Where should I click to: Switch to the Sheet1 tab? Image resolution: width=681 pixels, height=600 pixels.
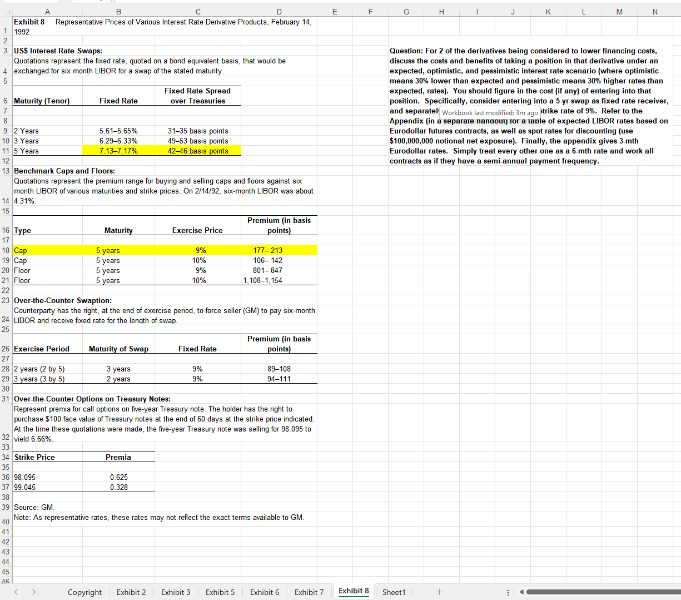click(394, 592)
